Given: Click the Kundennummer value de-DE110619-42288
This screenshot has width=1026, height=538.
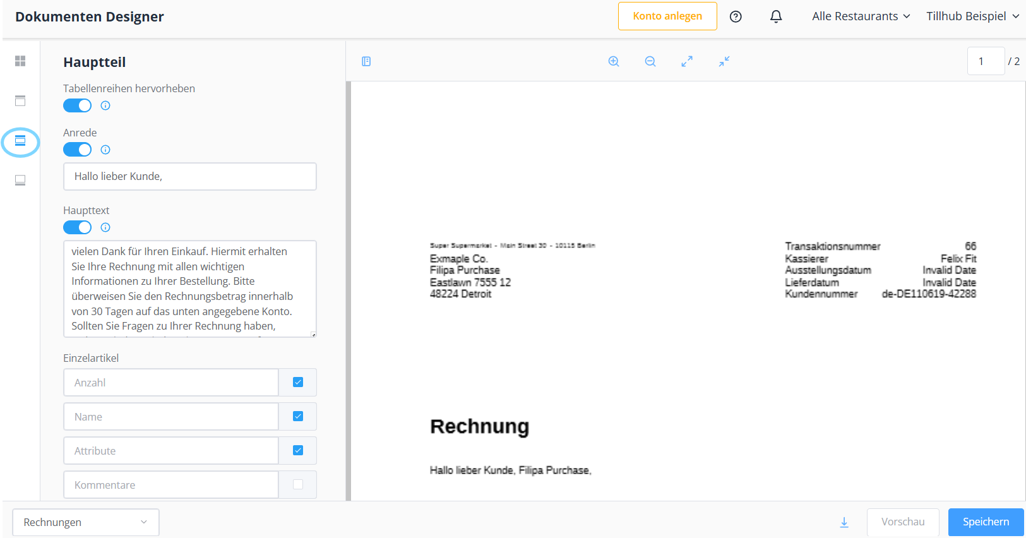Looking at the screenshot, I should pos(929,294).
